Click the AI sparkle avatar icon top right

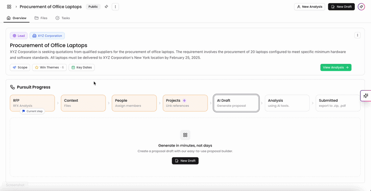click(361, 6)
